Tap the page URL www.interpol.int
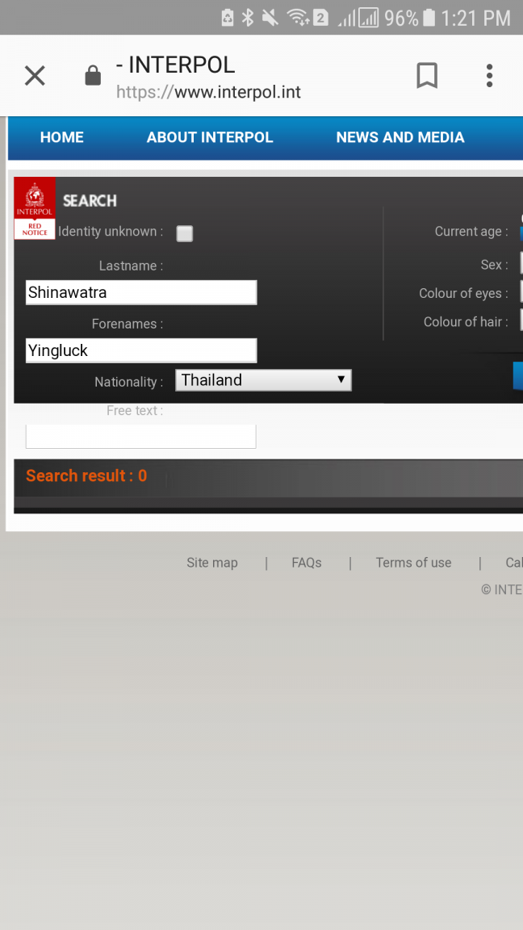 [209, 92]
